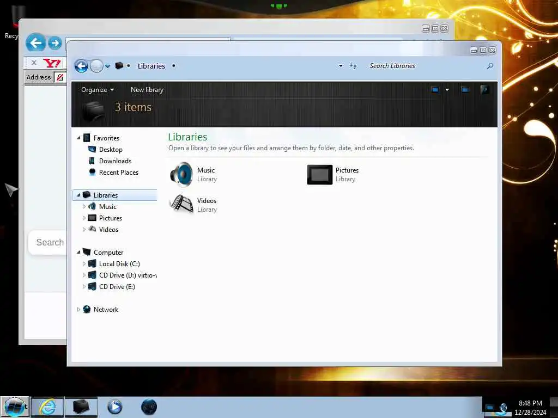The width and height of the screenshot is (558, 418).
Task: Select CD Drive (D:) virtio drive
Action: [128, 275]
